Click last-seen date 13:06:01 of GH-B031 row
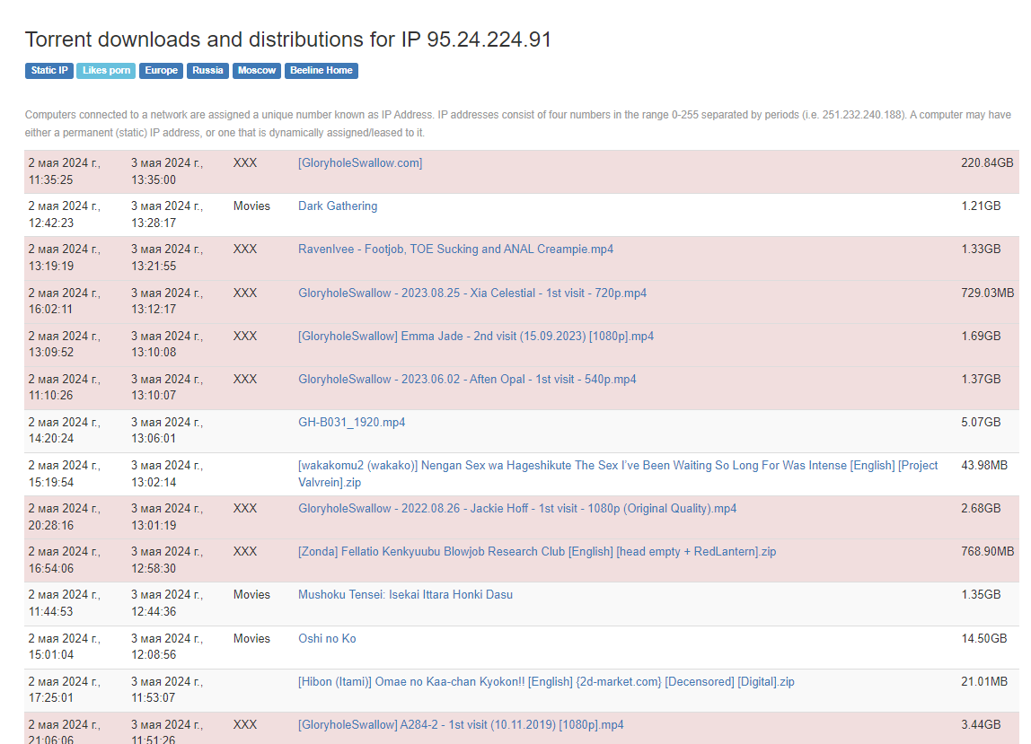The width and height of the screenshot is (1031, 744). (x=167, y=431)
